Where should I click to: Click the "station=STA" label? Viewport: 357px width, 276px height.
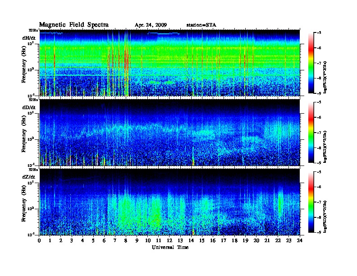[x=201, y=25]
